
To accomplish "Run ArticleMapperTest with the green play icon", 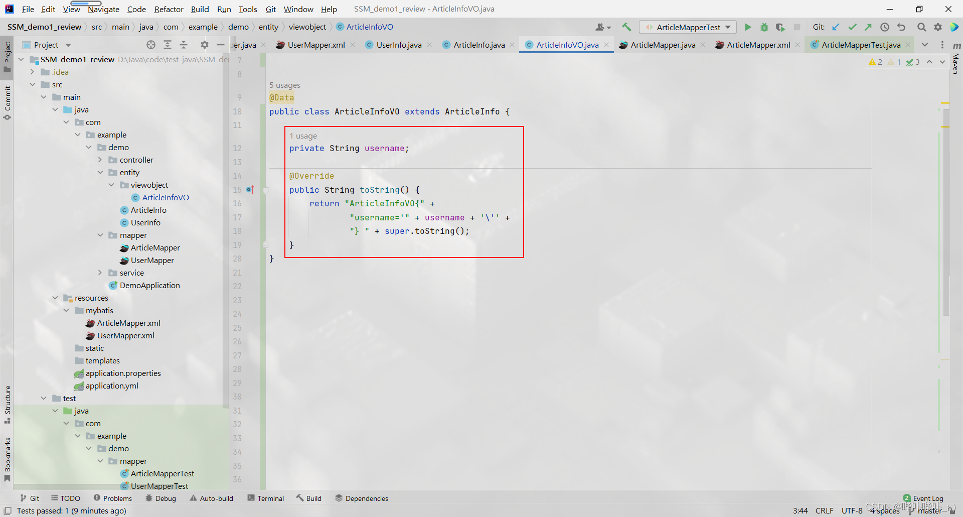I will pyautogui.click(x=748, y=27).
